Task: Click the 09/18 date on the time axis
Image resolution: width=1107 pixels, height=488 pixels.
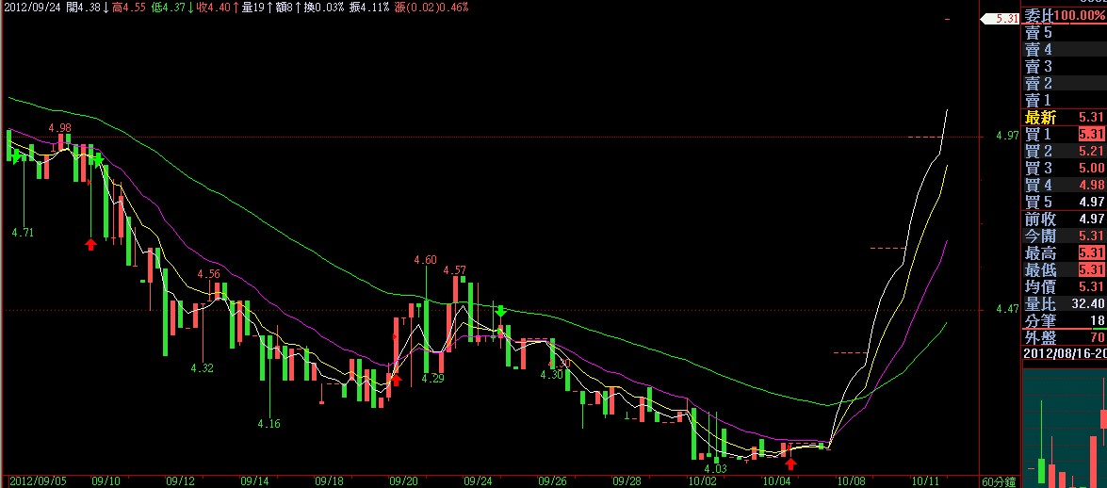Action: point(330,481)
